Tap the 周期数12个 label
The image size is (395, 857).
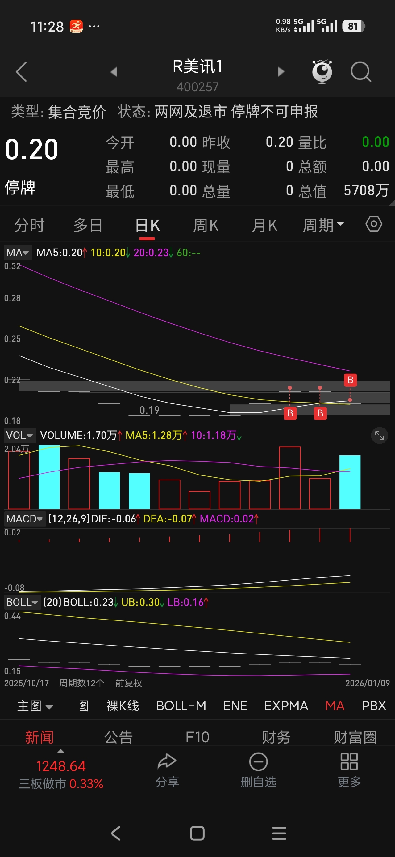coord(82,683)
